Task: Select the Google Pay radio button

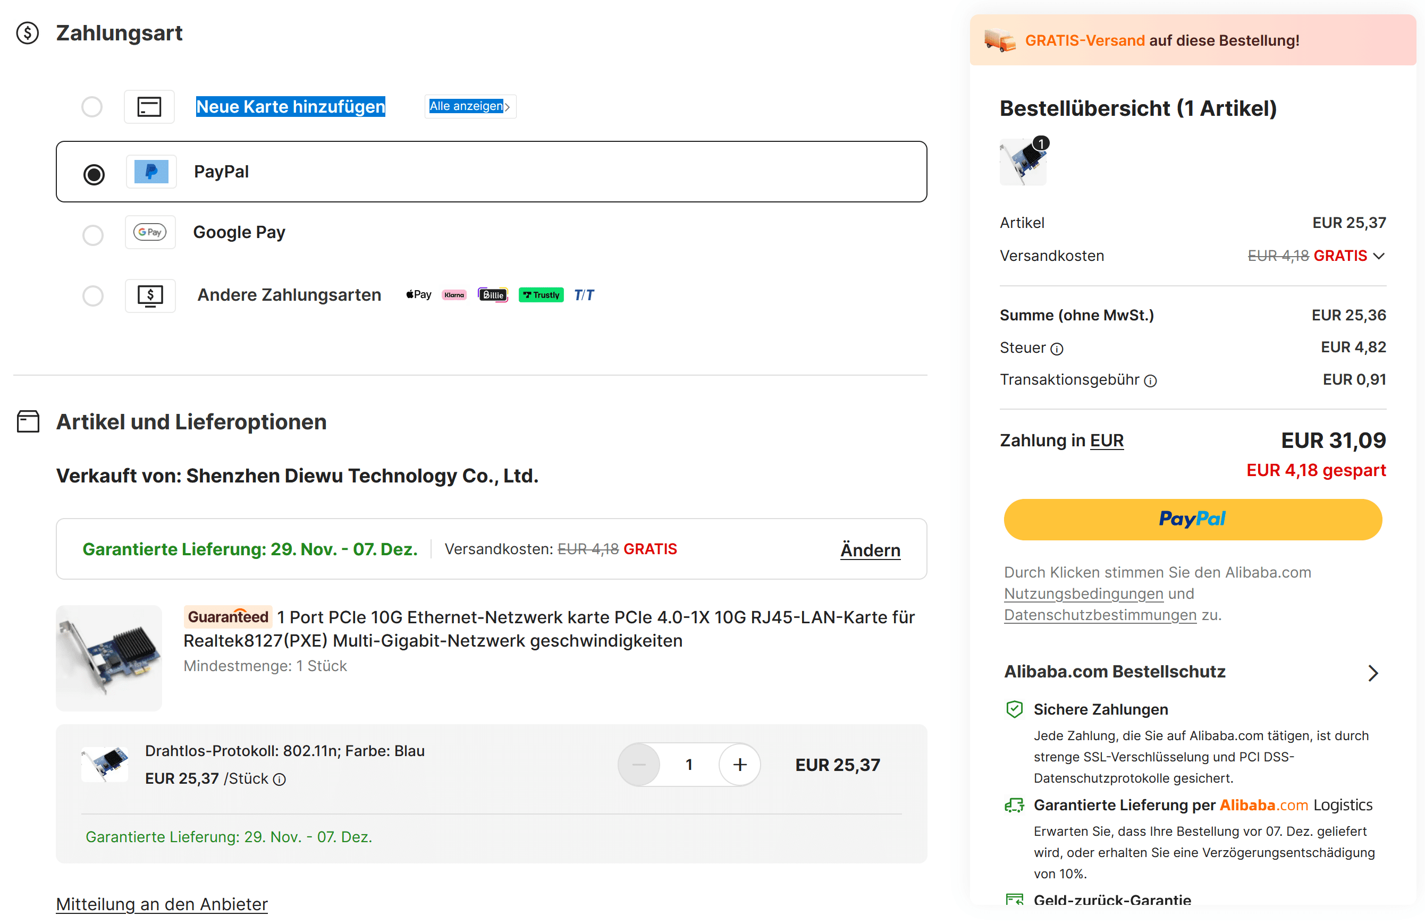Action: coord(93,235)
